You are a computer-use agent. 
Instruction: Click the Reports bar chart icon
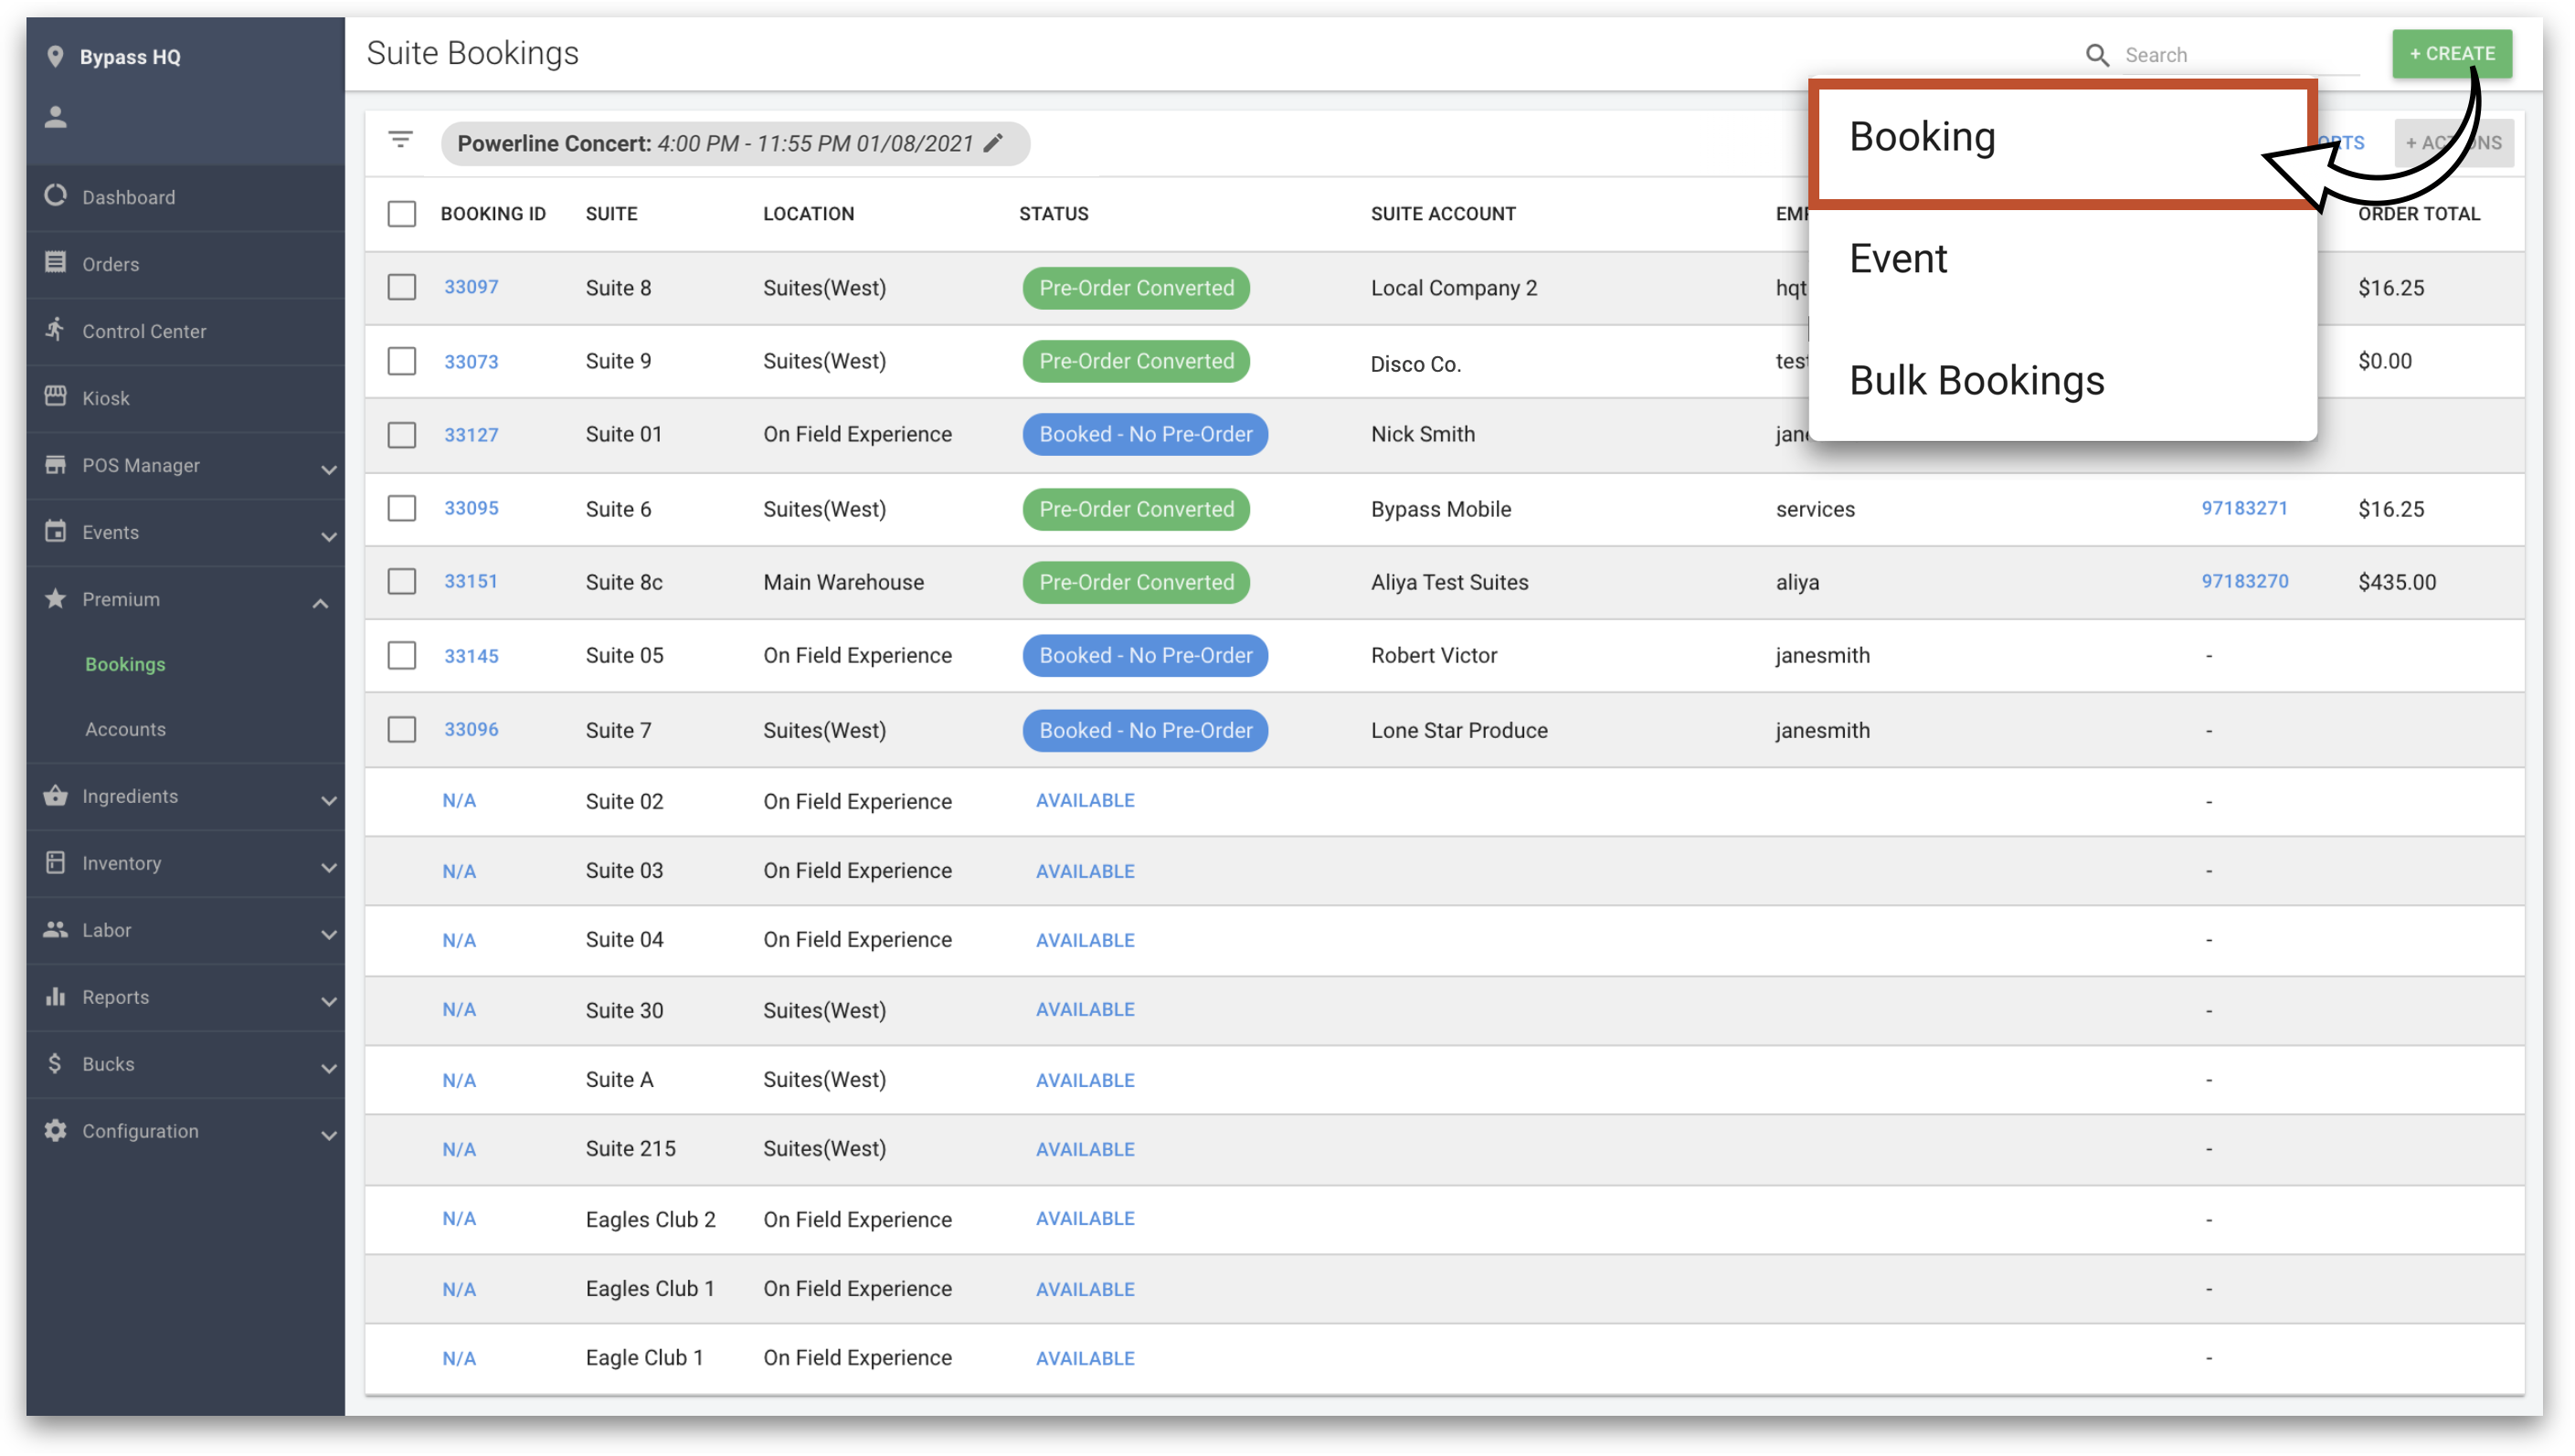click(x=56, y=996)
